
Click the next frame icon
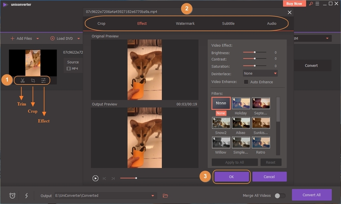coord(113,178)
